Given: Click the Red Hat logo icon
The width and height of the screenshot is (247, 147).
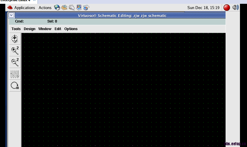Looking at the screenshot, I should click(x=10, y=8).
